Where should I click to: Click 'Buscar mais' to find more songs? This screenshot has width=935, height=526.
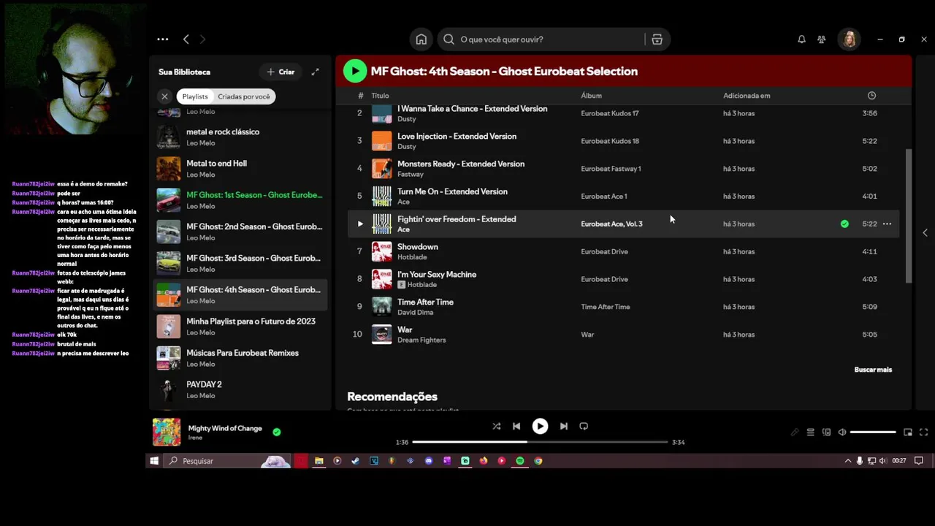873,370
